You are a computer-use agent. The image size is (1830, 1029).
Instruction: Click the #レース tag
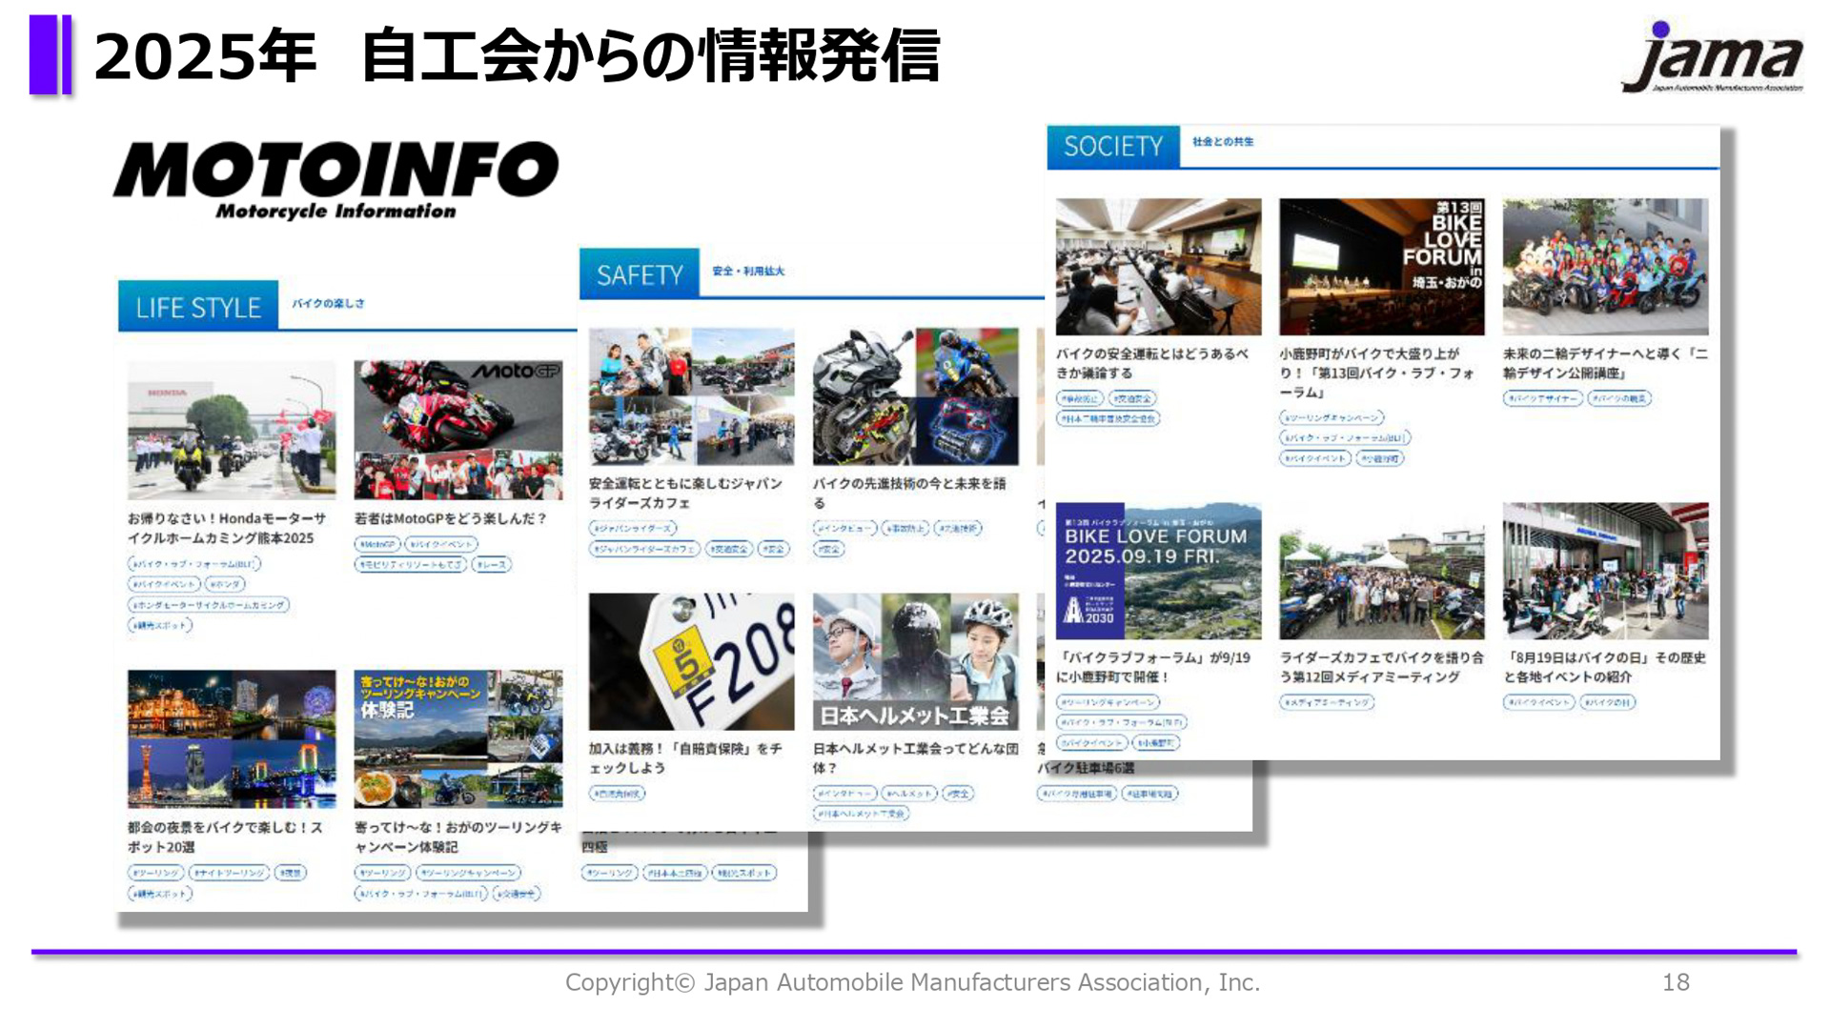tap(491, 564)
